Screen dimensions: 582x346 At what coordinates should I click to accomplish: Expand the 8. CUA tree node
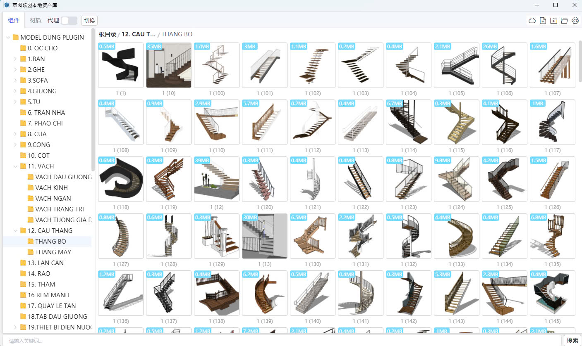[15, 134]
